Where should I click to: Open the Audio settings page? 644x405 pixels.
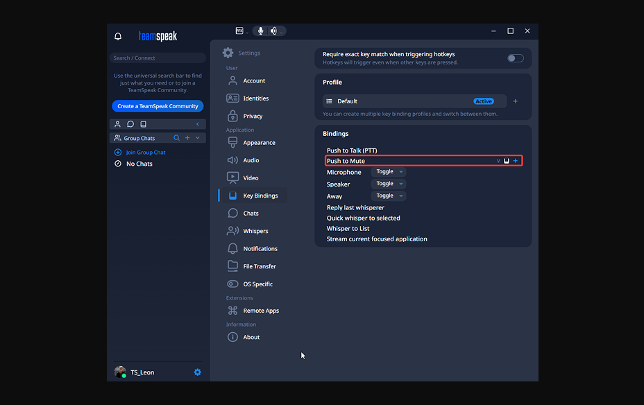[251, 160]
